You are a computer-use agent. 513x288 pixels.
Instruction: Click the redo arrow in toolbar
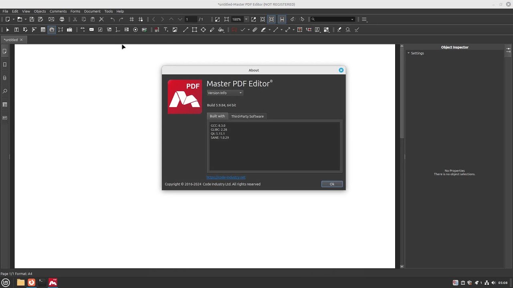(121, 19)
